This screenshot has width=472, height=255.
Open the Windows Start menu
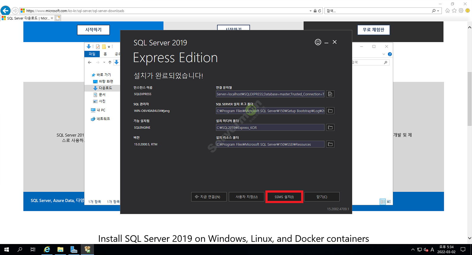7,250
